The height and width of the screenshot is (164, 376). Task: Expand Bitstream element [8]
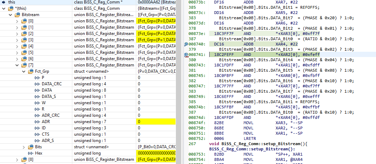click(17, 159)
